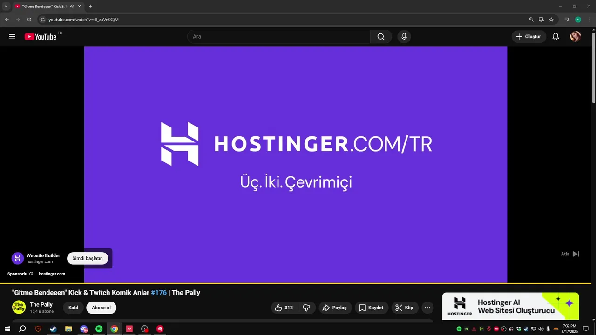Image resolution: width=596 pixels, height=335 pixels.
Task: Skip the ad with Atla
Action: [x=570, y=254]
